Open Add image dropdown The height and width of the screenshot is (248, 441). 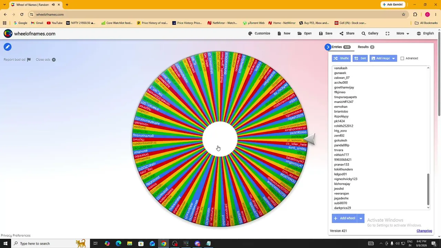[383, 58]
